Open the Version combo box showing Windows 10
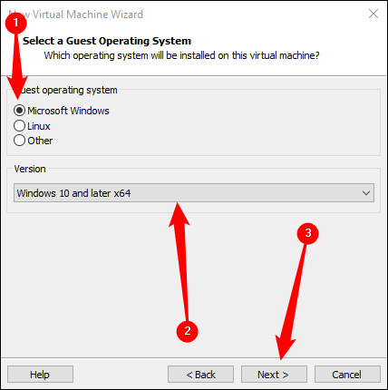Screen dimensions: 388x390 [194, 193]
